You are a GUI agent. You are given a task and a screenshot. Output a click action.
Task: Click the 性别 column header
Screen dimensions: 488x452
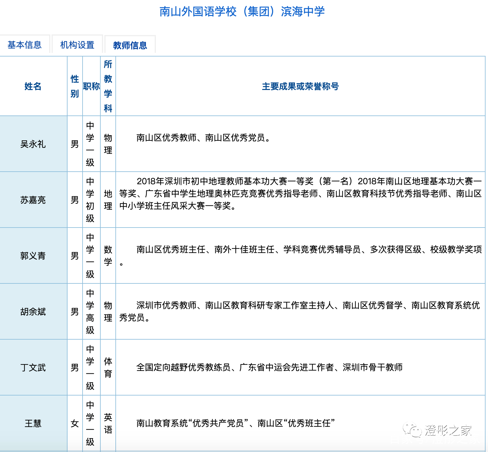pyautogui.click(x=75, y=86)
